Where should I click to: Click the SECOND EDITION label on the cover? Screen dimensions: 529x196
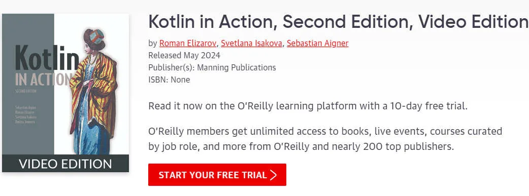tap(26, 91)
